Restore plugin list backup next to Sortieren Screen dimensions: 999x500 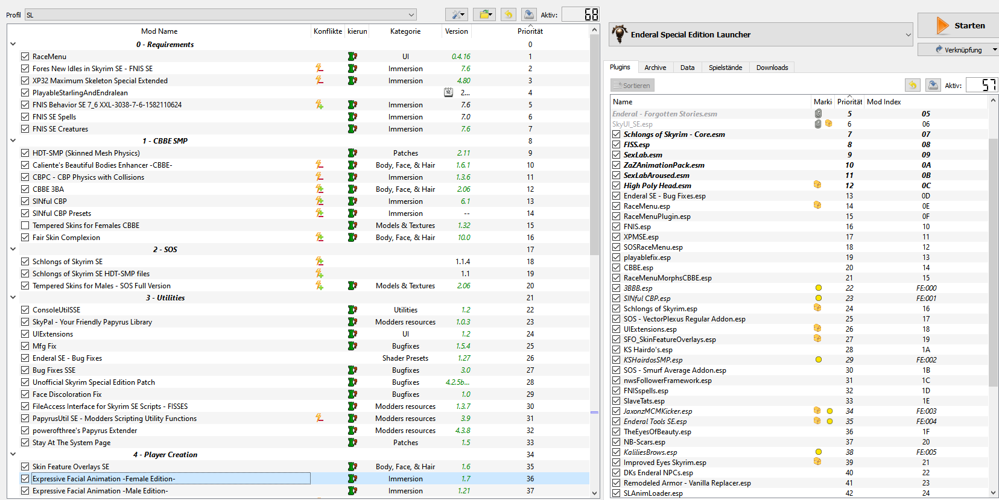(913, 85)
